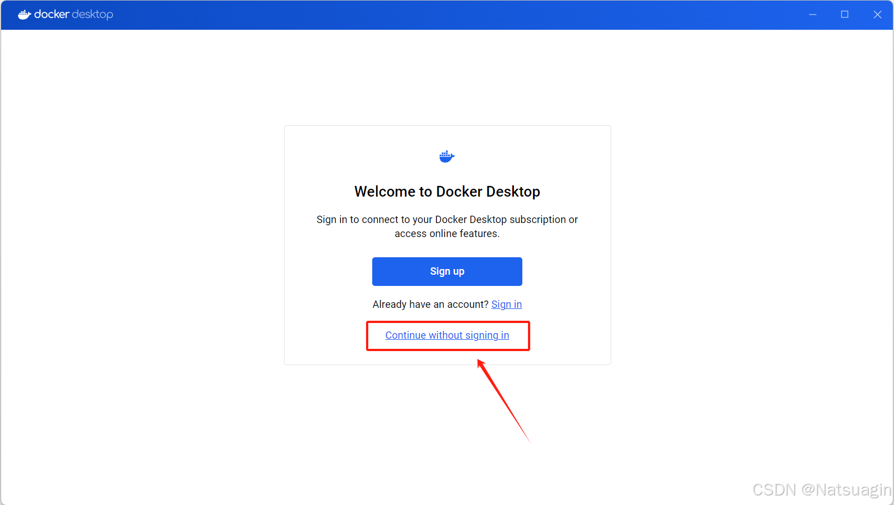Click the Docker whale icon in title bar
Viewport: 894px width, 505px height.
[x=24, y=15]
